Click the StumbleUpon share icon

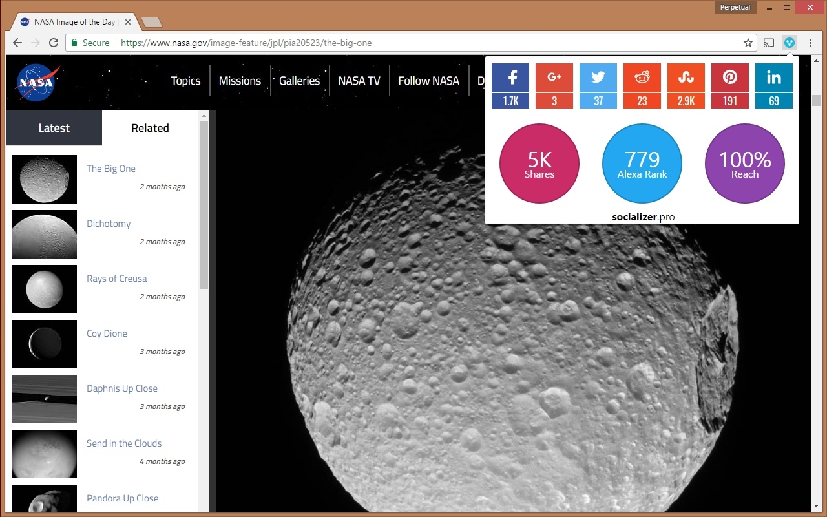(686, 78)
